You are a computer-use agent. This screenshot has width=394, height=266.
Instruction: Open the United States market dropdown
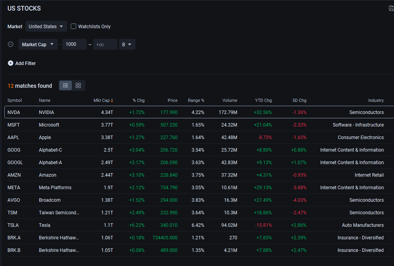tap(46, 26)
